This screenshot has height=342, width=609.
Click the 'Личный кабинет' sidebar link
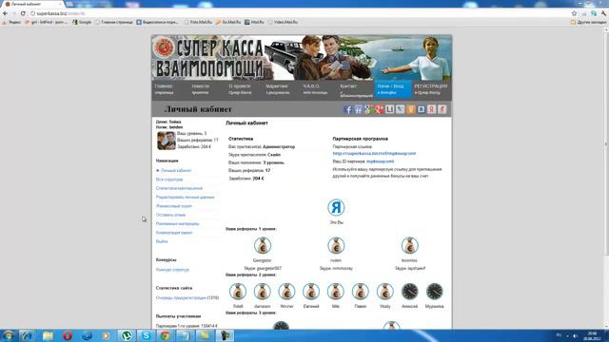(x=176, y=171)
